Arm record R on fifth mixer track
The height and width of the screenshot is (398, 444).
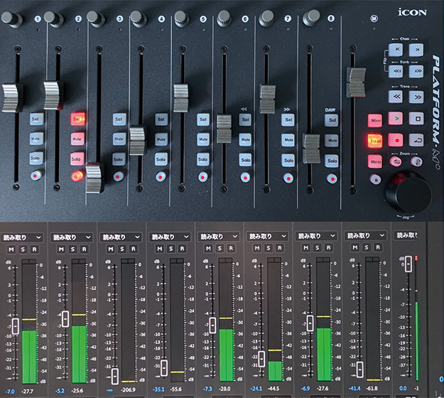click(x=230, y=249)
